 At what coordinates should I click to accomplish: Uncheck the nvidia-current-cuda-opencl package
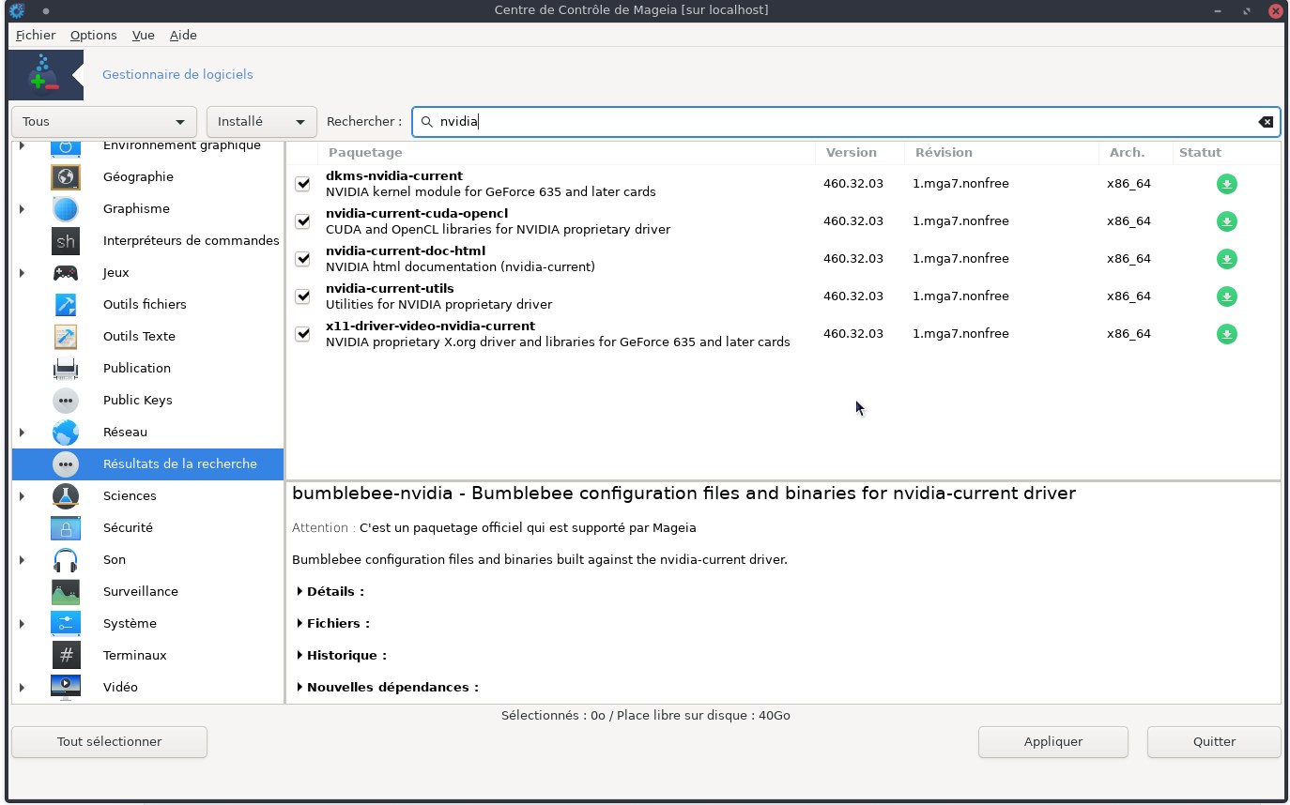click(x=302, y=221)
